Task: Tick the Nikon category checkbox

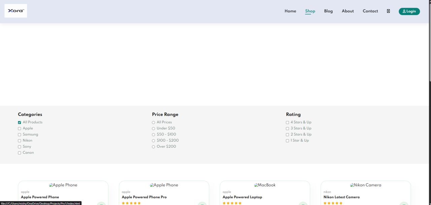Action: [20, 141]
